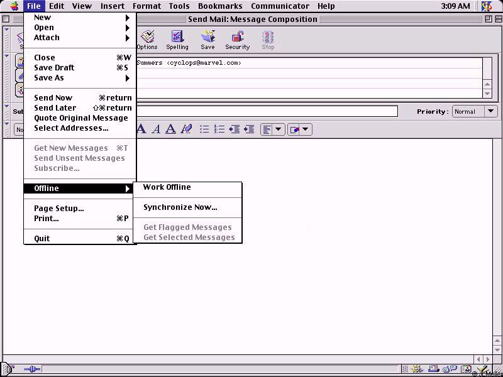Show the attachments tab with the paperclip
Image resolution: width=503 pixels, height=377 pixels.
pyautogui.click(x=20, y=76)
